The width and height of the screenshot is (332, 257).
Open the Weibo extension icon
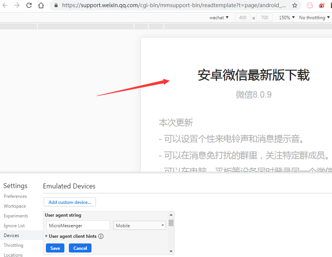(321, 5)
